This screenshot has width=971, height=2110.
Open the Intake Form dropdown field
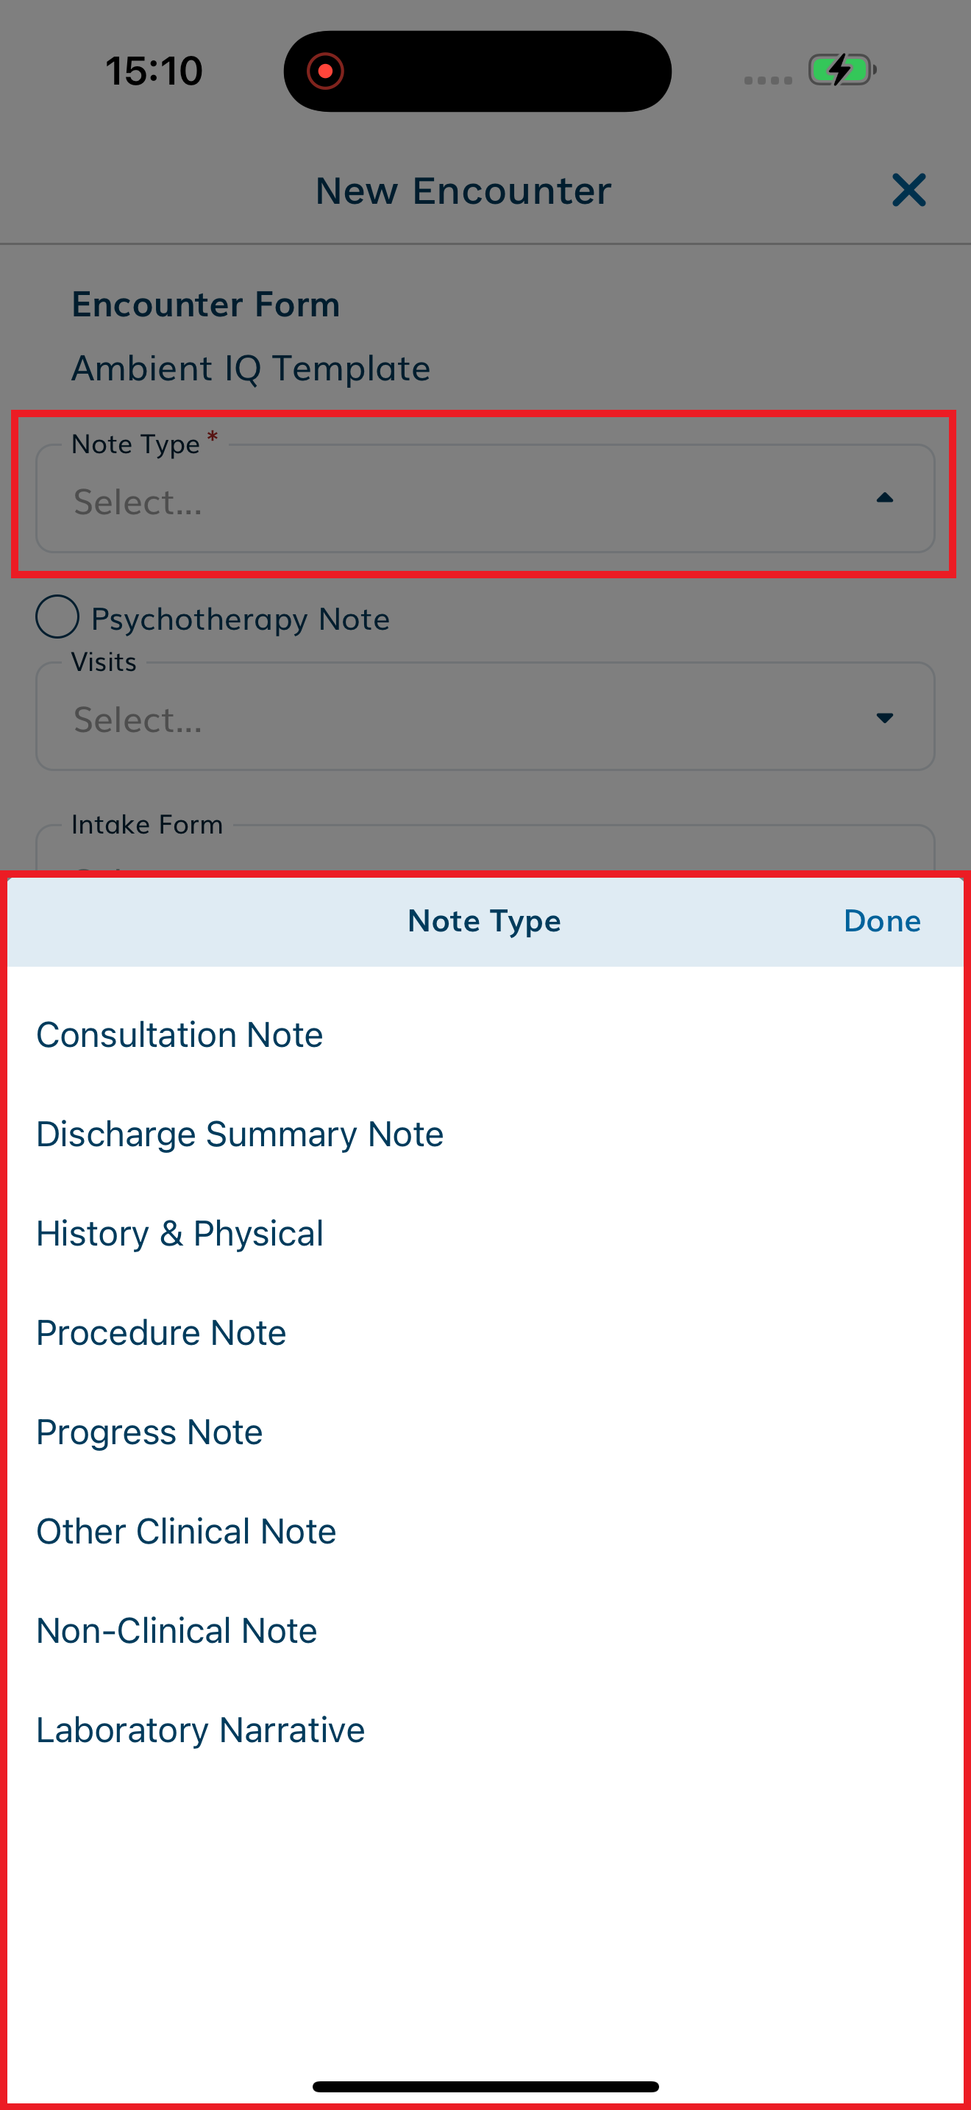485,847
